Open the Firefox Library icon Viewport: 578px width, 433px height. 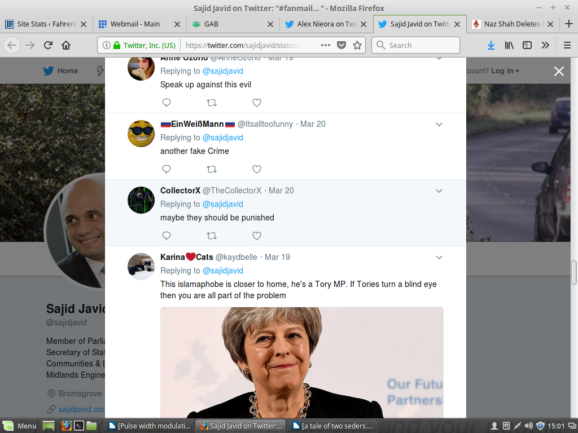pyautogui.click(x=509, y=45)
